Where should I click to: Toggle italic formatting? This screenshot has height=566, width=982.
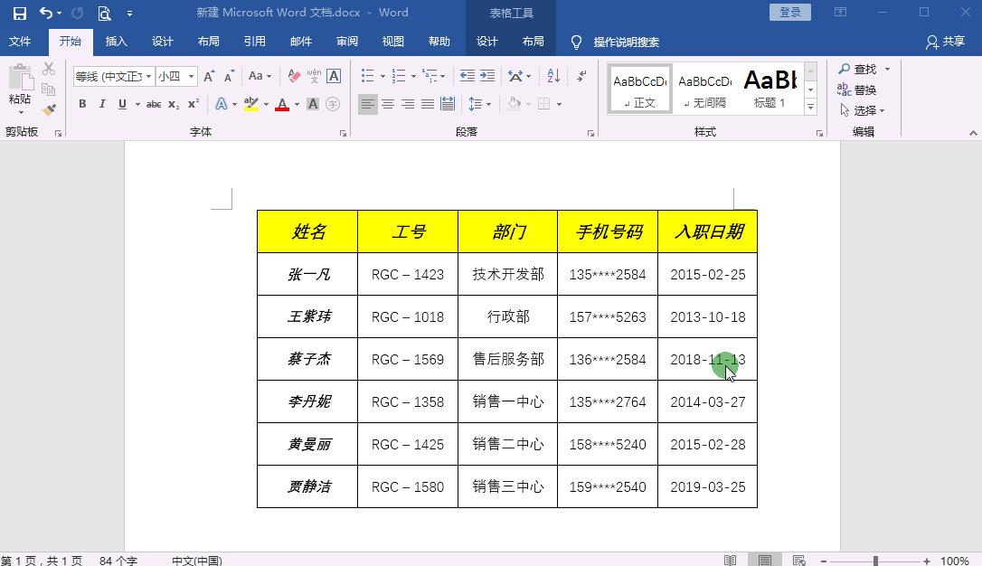tap(103, 103)
